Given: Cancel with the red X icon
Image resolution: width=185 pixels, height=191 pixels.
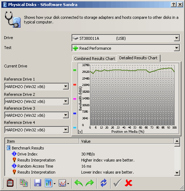Looking at the screenshot, I should (x=129, y=183).
